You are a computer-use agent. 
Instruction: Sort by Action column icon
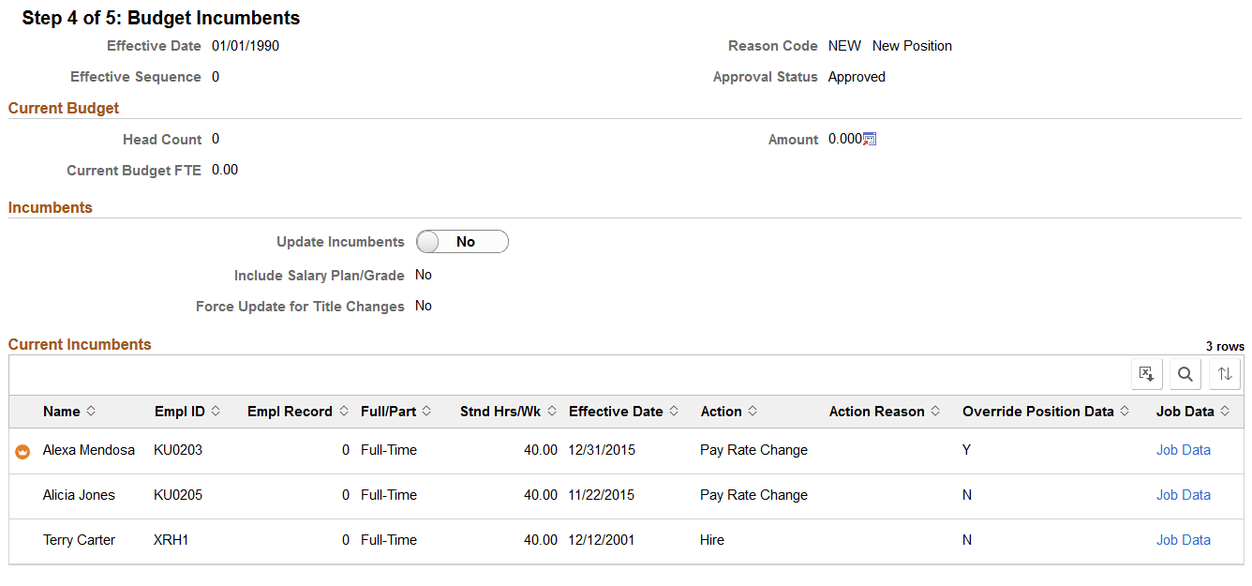pyautogui.click(x=753, y=412)
